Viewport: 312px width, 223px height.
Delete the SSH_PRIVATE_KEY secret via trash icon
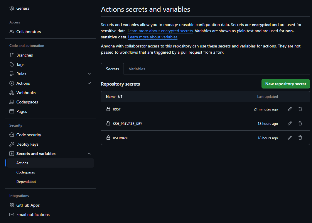pyautogui.click(x=300, y=123)
